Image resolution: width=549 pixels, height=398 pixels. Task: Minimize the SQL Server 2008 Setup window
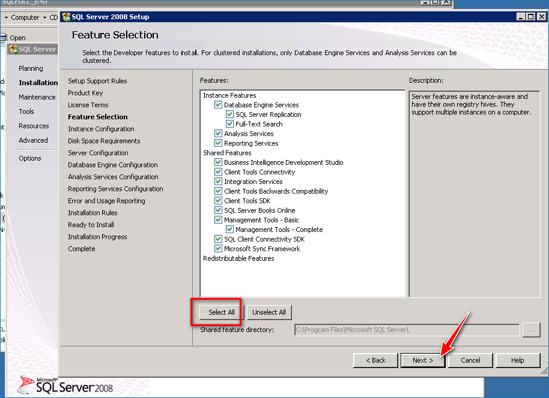[521, 16]
